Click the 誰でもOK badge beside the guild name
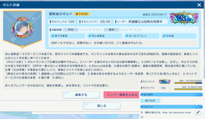205x119 pixels. [82, 14]
